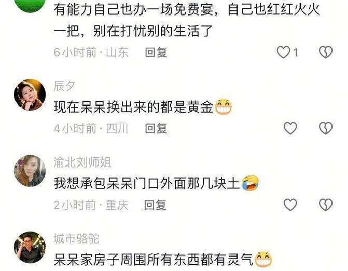Reply to 渝北刘师姐's 重庆 comment

[155, 205]
